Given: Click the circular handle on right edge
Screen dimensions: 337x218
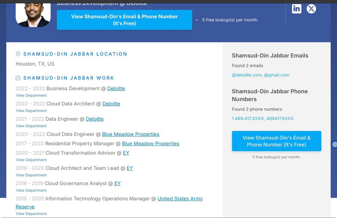Looking at the screenshot, I should 335,145.
